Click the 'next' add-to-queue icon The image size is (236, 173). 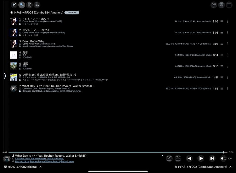pyautogui.click(x=29, y=5)
